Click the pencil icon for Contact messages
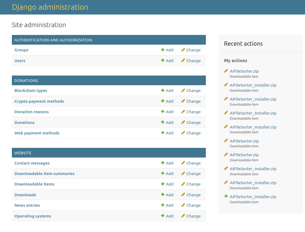Screen dimensions: 305x232 183,163
